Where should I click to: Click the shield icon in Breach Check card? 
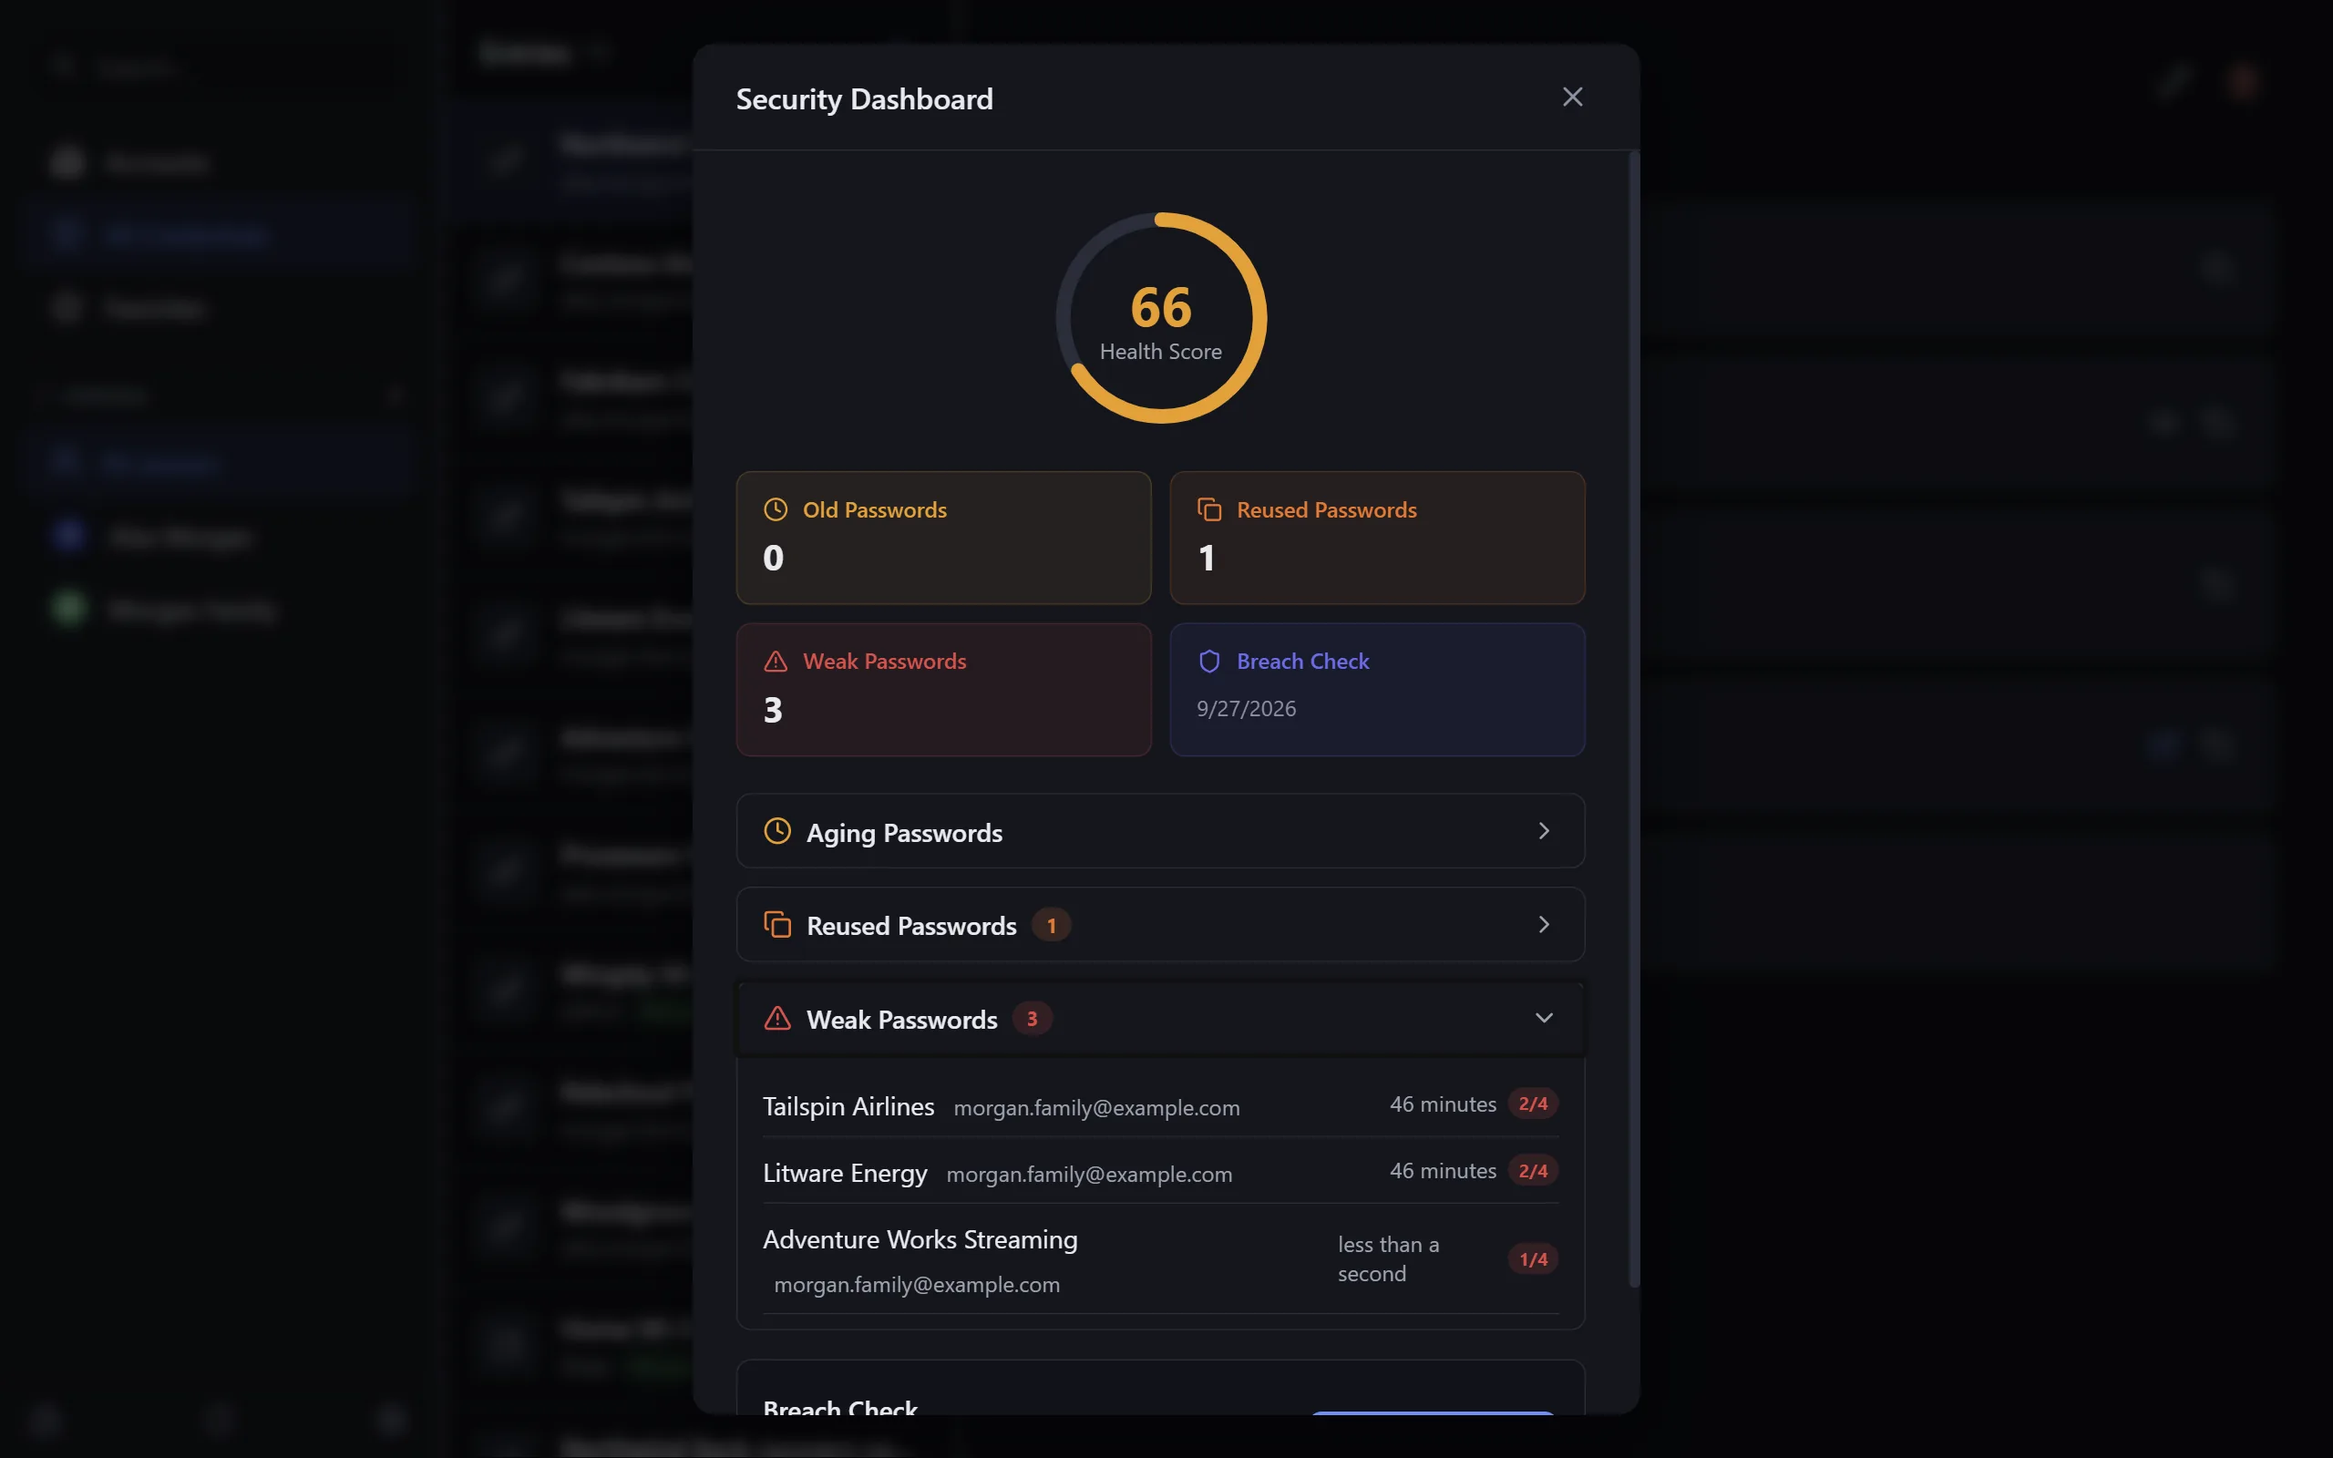(1210, 662)
